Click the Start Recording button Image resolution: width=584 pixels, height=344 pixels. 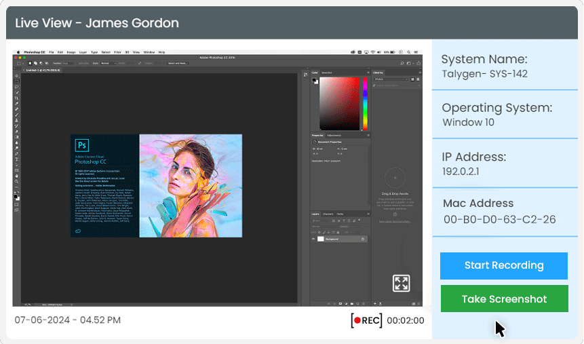click(503, 265)
